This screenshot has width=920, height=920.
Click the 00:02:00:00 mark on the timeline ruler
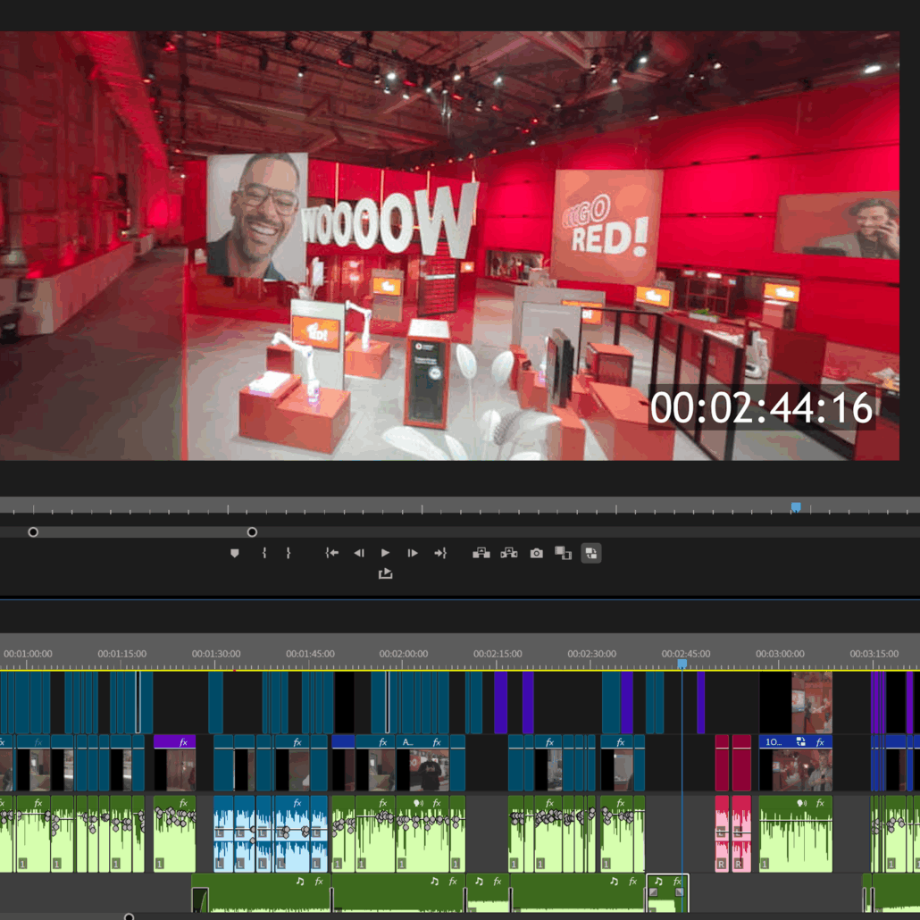pos(404,654)
